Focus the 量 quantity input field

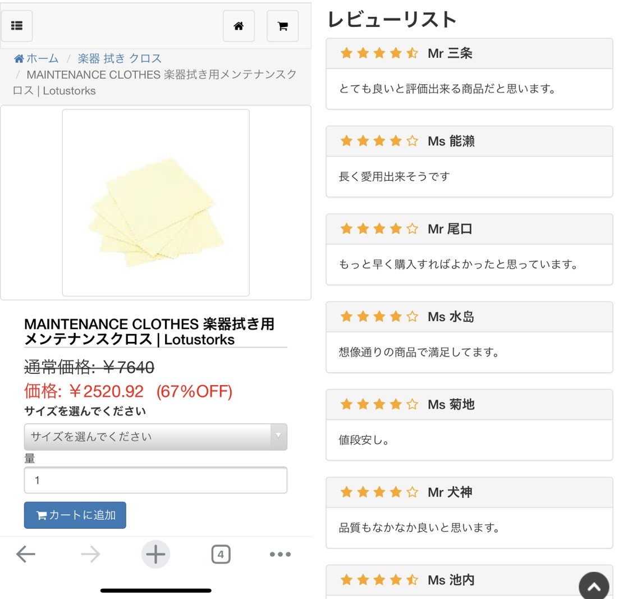tap(155, 480)
